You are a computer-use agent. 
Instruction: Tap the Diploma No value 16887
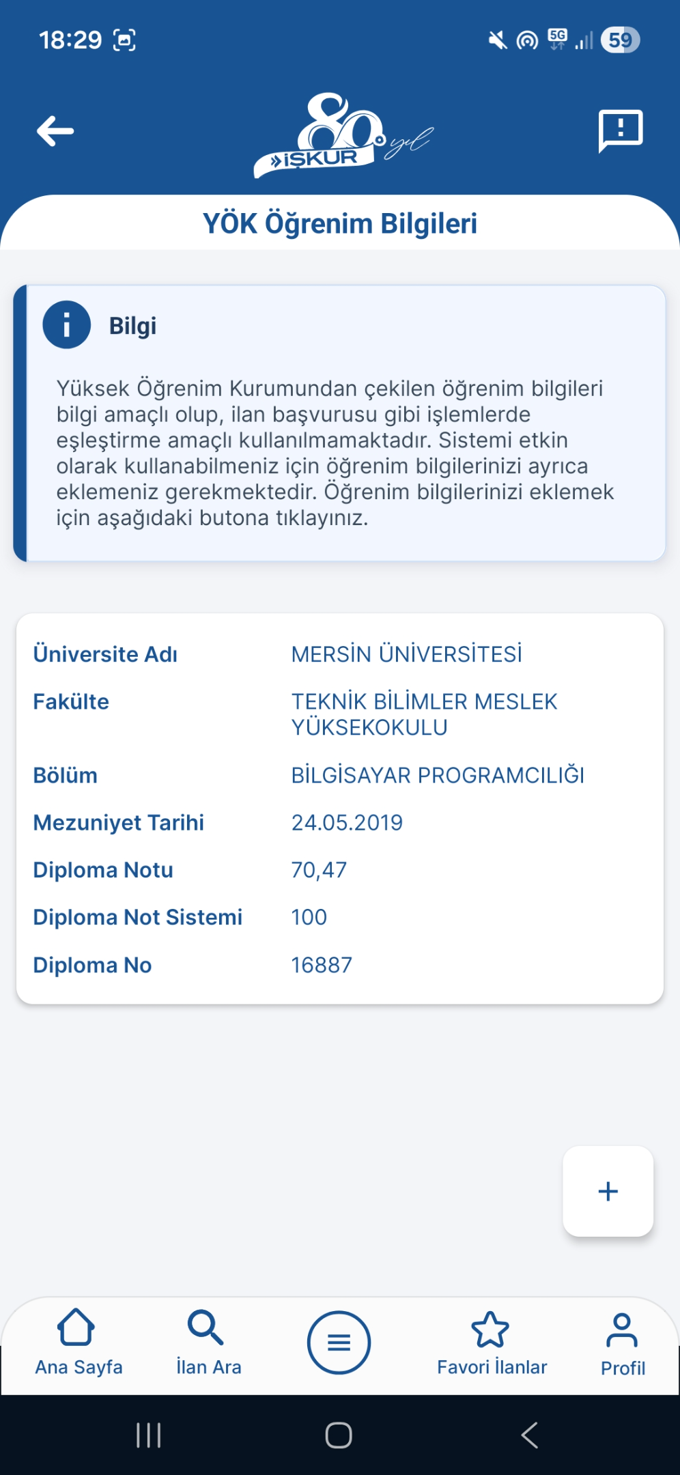coord(322,965)
